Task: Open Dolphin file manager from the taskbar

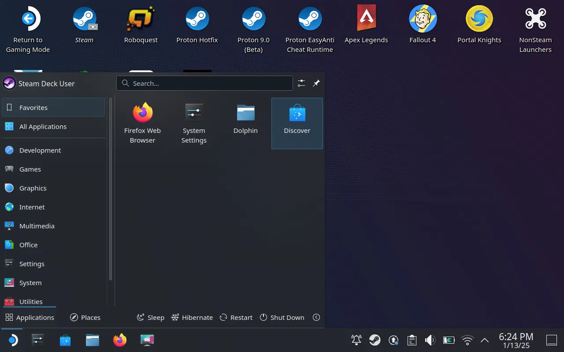Action: (93, 340)
